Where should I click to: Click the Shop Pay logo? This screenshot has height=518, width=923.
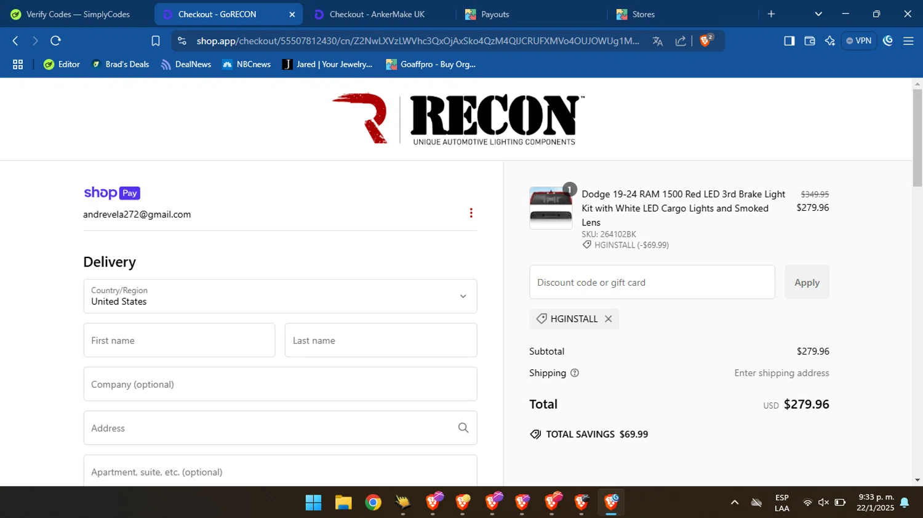(112, 193)
